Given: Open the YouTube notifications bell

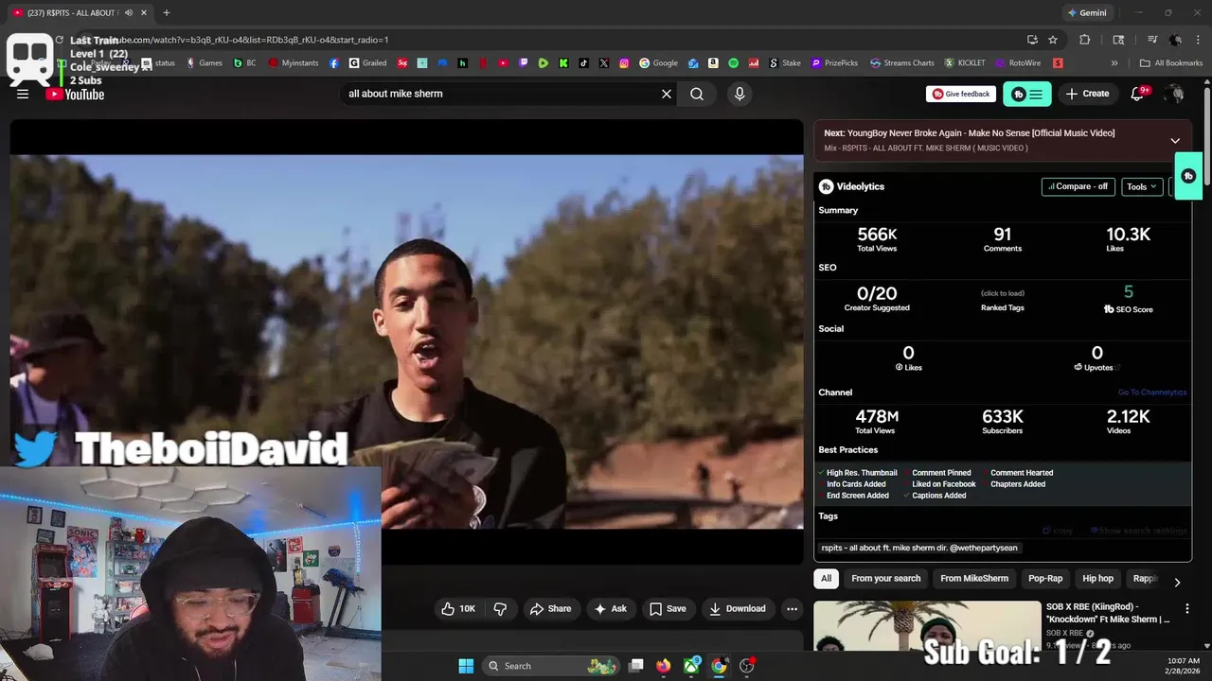Looking at the screenshot, I should 1139,94.
